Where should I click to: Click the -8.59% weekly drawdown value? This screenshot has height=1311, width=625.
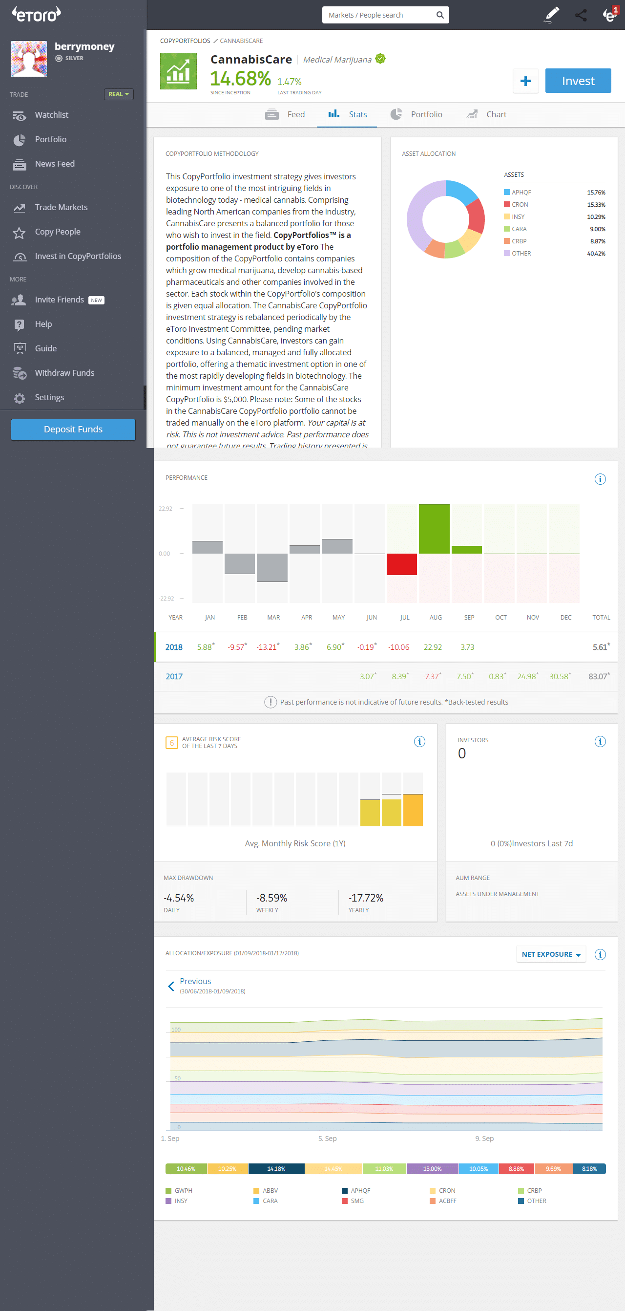271,898
